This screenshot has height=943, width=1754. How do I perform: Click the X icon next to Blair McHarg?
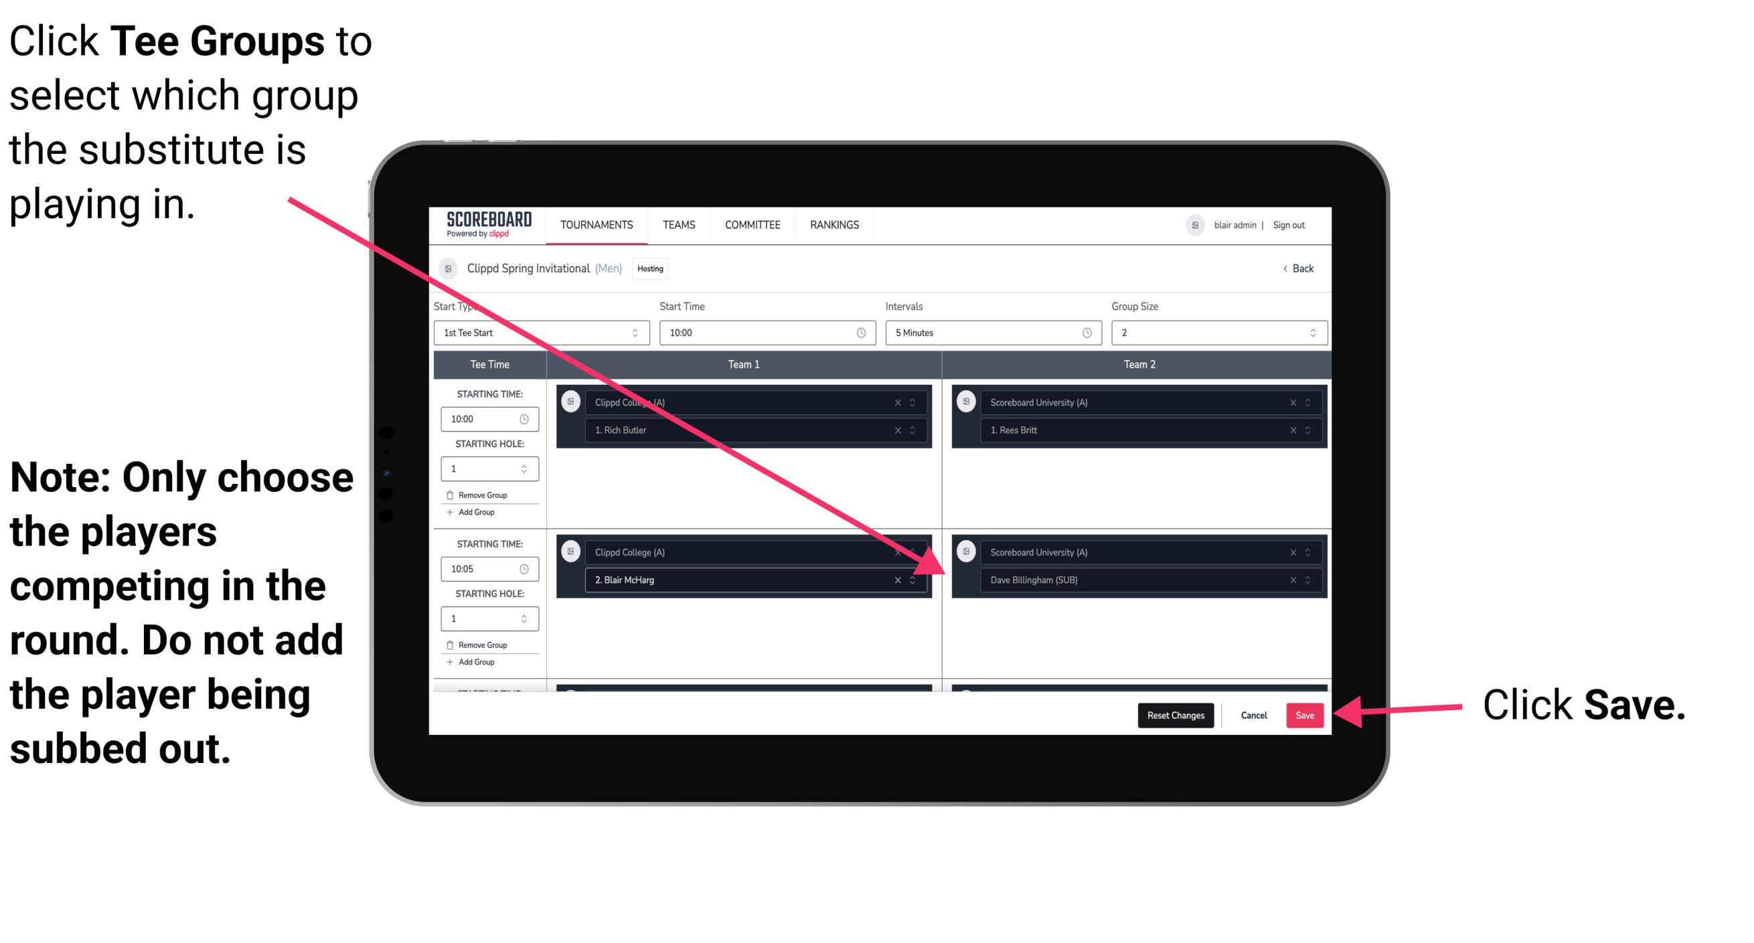[x=899, y=580]
